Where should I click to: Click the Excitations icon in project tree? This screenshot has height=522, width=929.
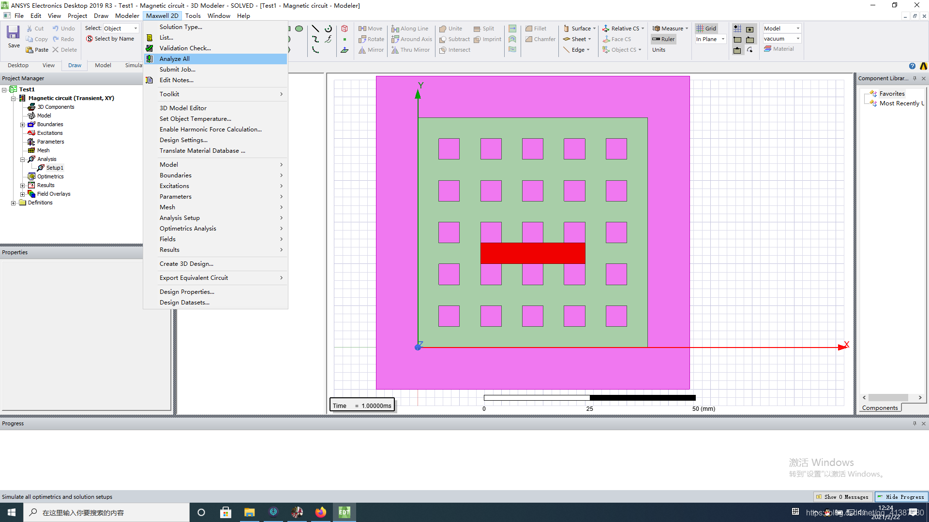pyautogui.click(x=31, y=133)
